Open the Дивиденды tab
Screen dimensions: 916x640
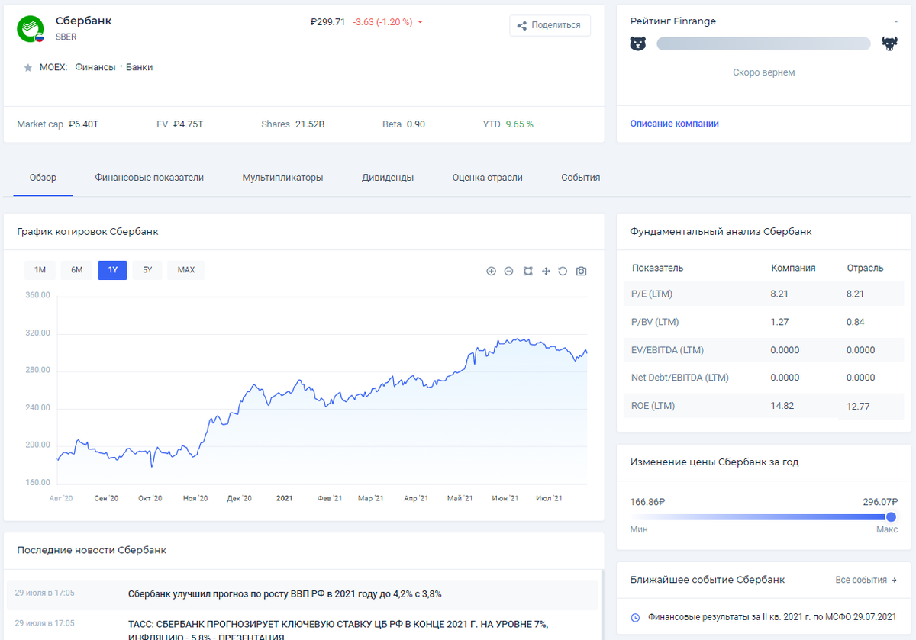[388, 178]
